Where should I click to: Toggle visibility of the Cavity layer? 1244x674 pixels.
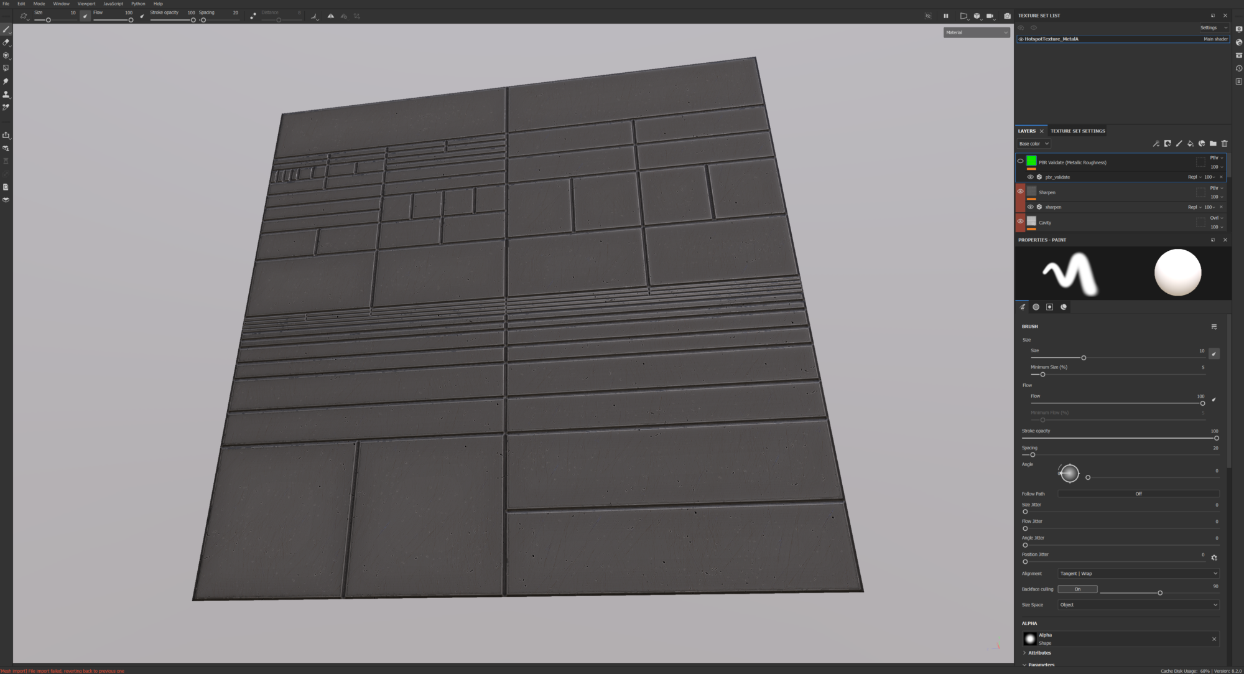click(1020, 222)
